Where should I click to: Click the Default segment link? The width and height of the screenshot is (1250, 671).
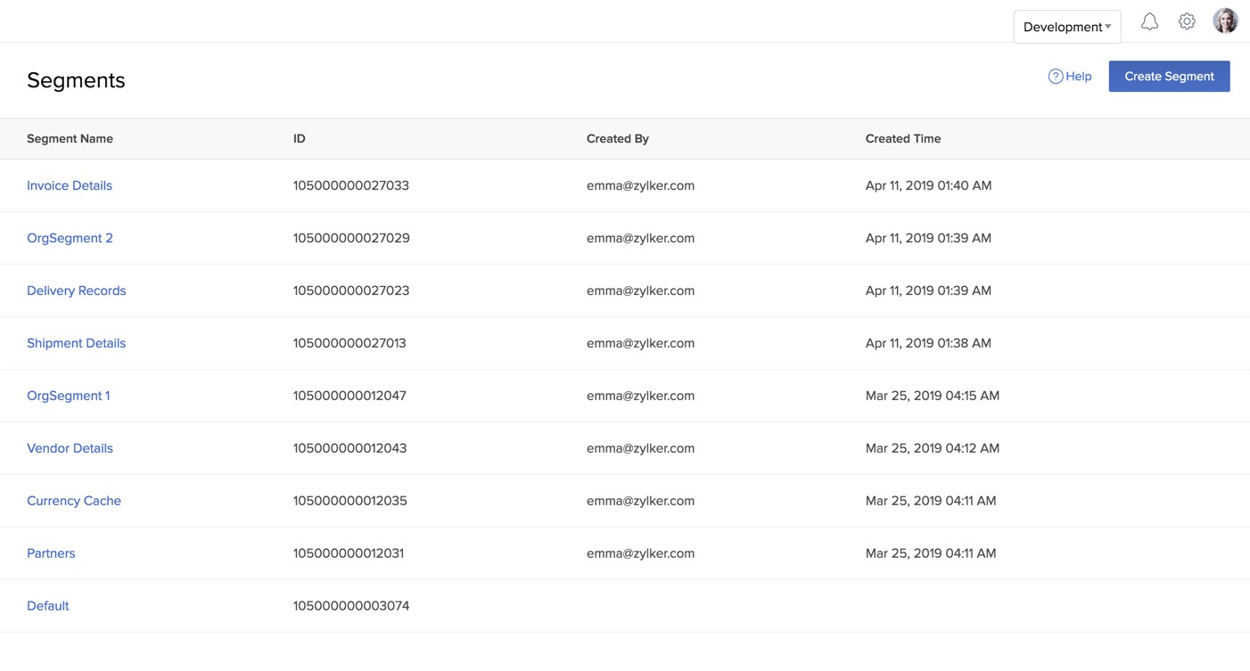tap(47, 606)
